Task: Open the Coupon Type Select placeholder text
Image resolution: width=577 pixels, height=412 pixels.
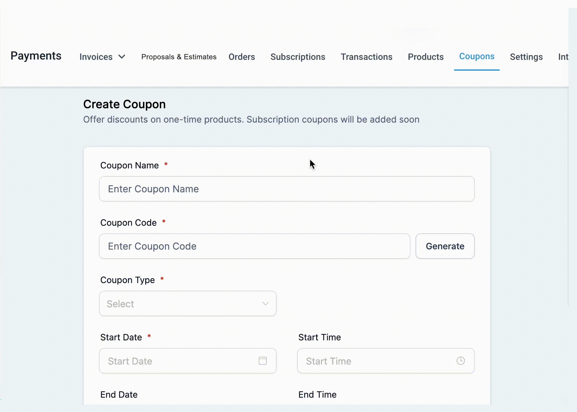Action: click(120, 304)
